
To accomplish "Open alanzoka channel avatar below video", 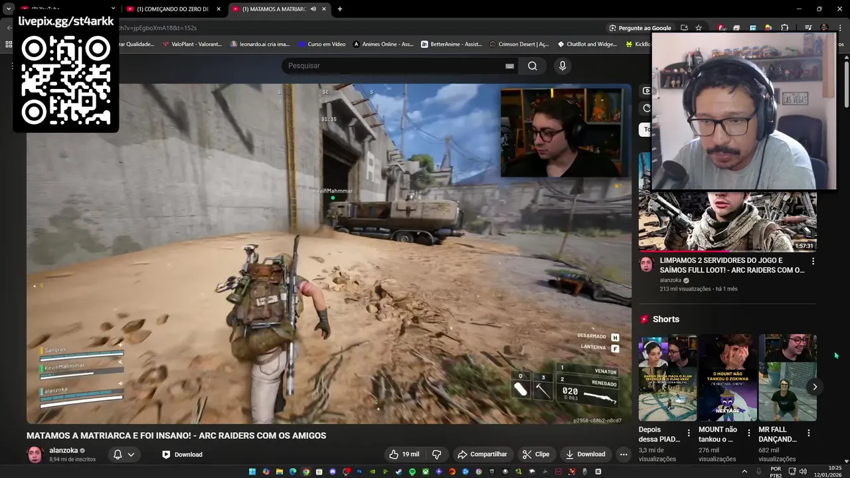I will point(35,455).
